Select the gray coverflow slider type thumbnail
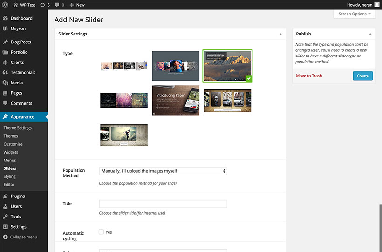Viewport: 382px width, 252px height. pyautogui.click(x=176, y=66)
